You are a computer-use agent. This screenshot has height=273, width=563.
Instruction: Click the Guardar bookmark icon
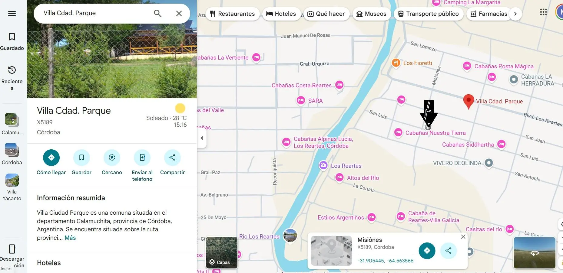point(81,158)
